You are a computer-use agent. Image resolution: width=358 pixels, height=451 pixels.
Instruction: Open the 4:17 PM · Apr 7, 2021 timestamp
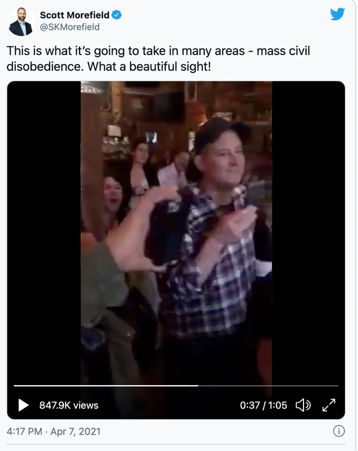pyautogui.click(x=54, y=431)
